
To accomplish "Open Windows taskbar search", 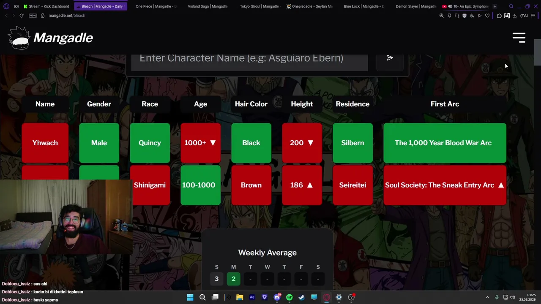I will [x=202, y=297].
